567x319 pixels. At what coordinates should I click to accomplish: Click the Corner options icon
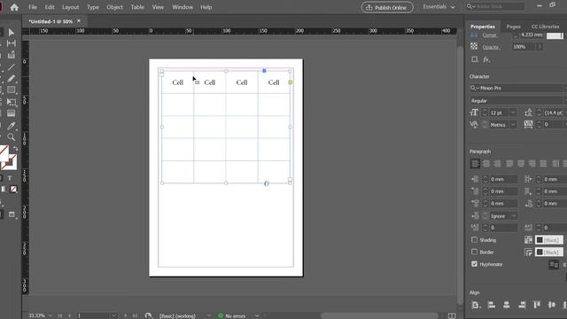tap(474, 35)
